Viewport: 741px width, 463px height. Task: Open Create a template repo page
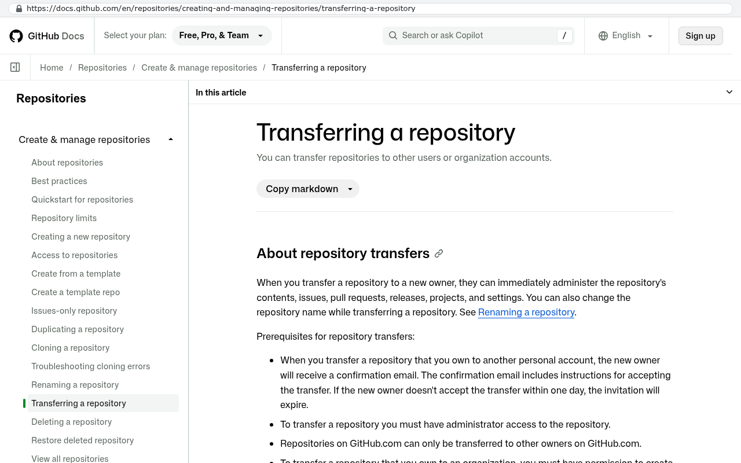pos(75,292)
